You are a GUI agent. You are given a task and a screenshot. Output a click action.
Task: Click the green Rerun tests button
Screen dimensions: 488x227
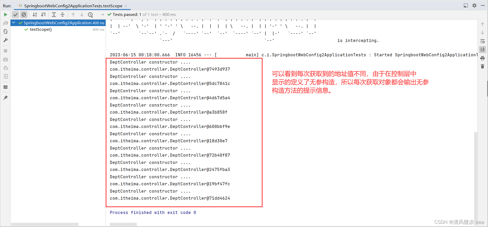tap(5, 15)
